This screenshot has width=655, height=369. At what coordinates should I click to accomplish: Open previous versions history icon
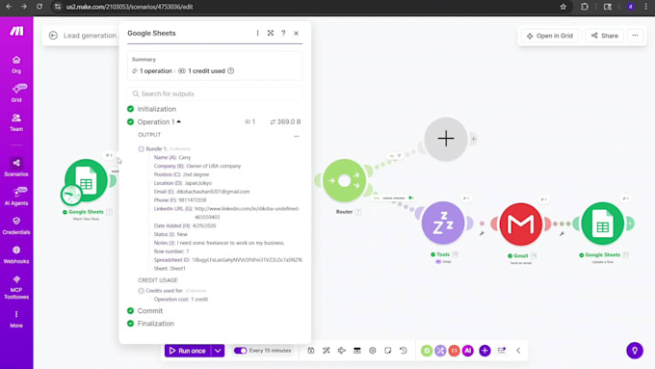tap(403, 351)
